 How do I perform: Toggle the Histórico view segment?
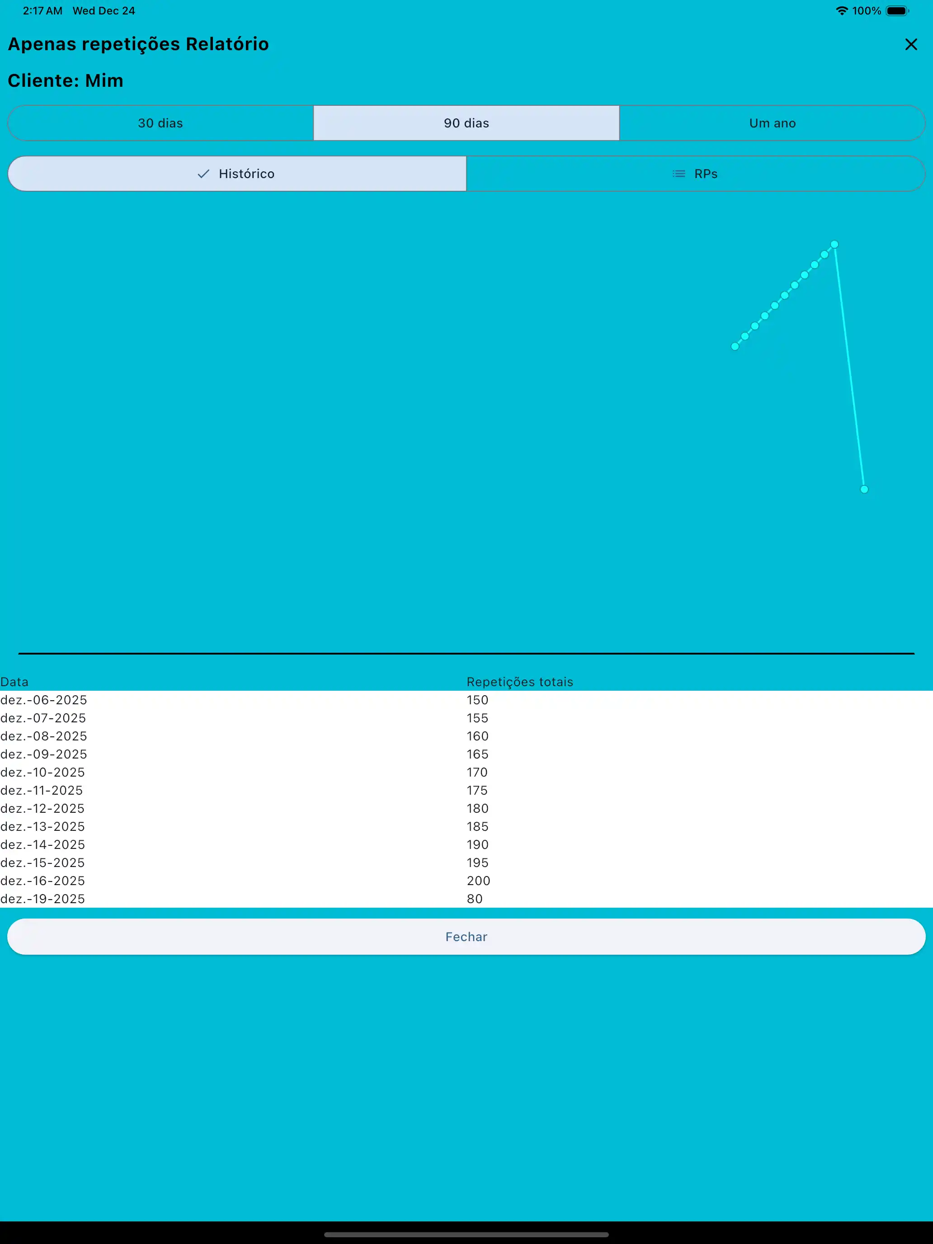237,174
